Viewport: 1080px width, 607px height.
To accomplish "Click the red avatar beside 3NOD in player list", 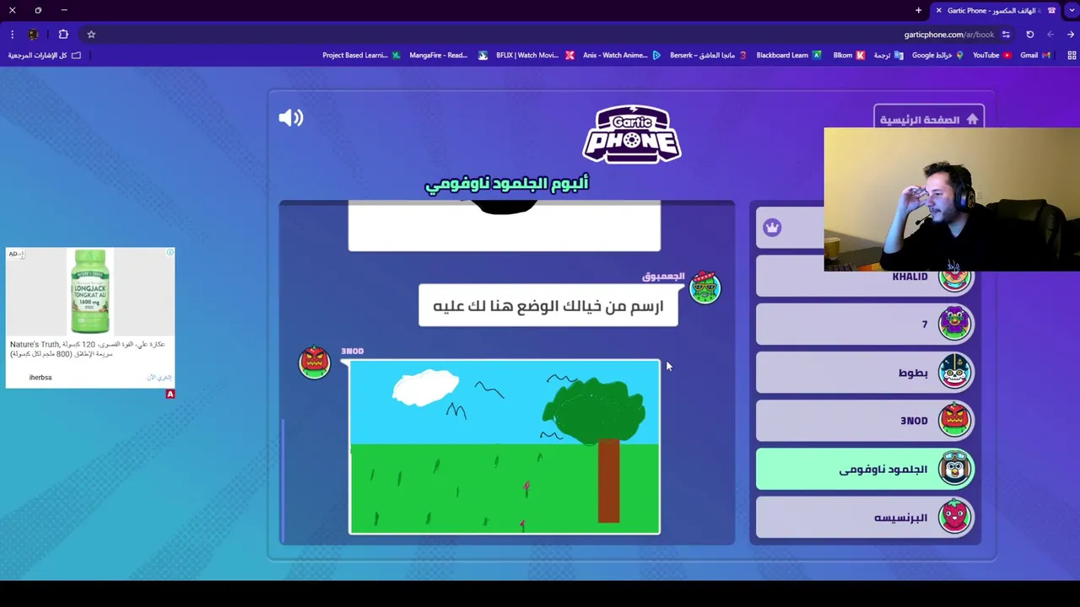I will [954, 420].
